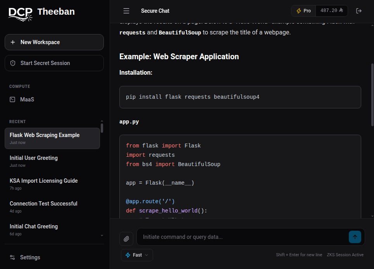Open the hamburger sidebar menu icon

(126, 11)
